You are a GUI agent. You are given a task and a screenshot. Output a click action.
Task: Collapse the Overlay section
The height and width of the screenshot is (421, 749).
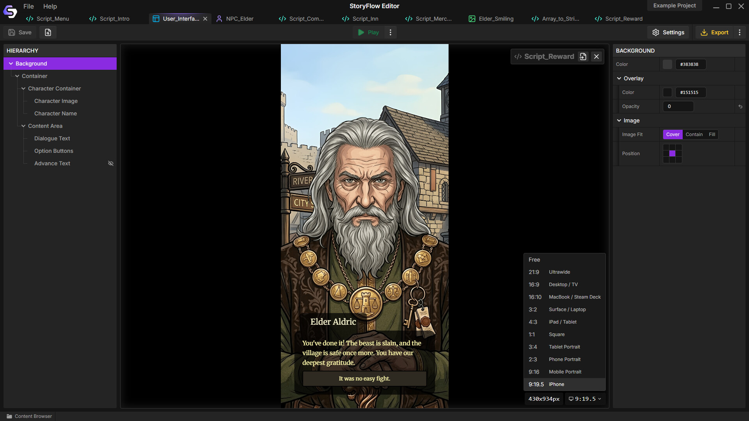tap(619, 78)
